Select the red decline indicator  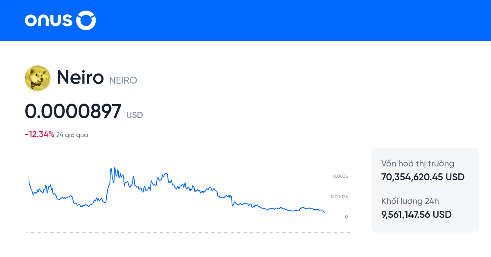point(39,134)
